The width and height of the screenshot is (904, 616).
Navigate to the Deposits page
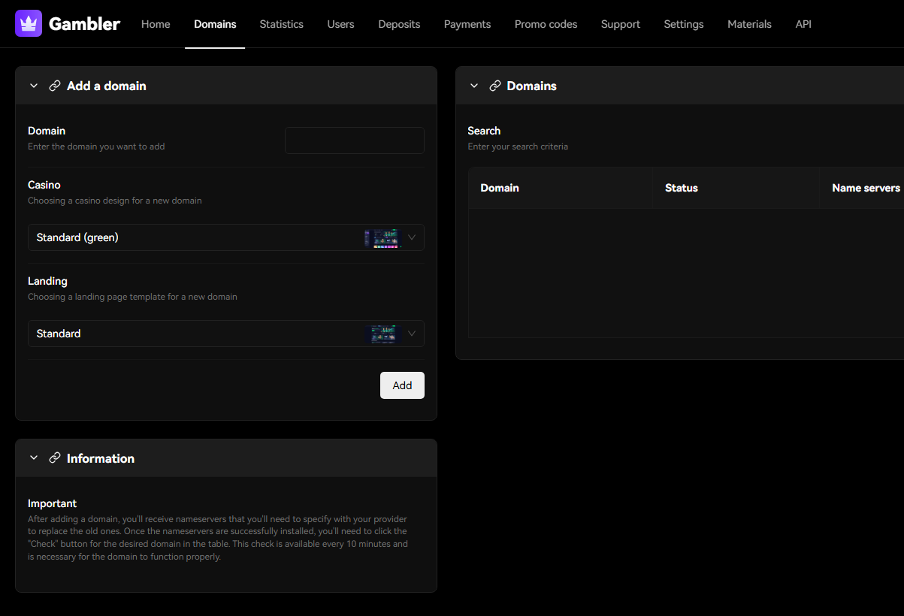pyautogui.click(x=399, y=23)
